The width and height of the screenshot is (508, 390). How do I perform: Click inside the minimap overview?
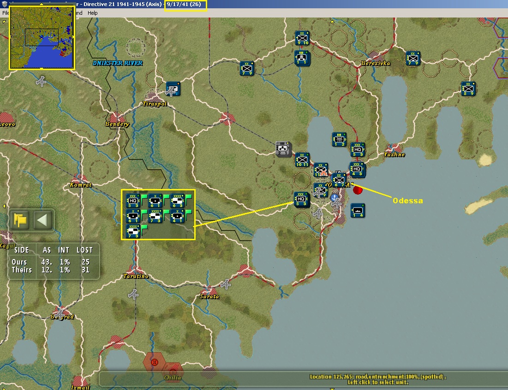pos(42,37)
